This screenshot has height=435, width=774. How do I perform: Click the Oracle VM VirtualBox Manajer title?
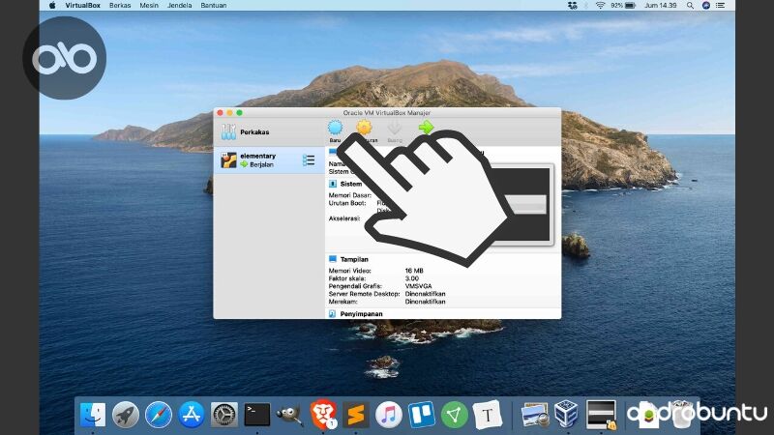click(x=387, y=112)
